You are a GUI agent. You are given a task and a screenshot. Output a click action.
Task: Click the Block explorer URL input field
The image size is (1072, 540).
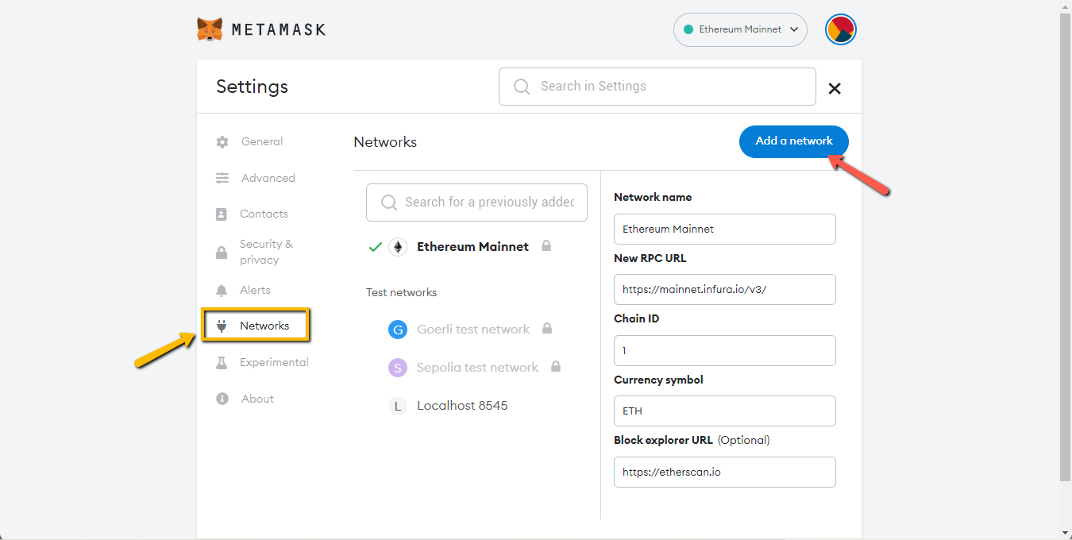coord(725,472)
